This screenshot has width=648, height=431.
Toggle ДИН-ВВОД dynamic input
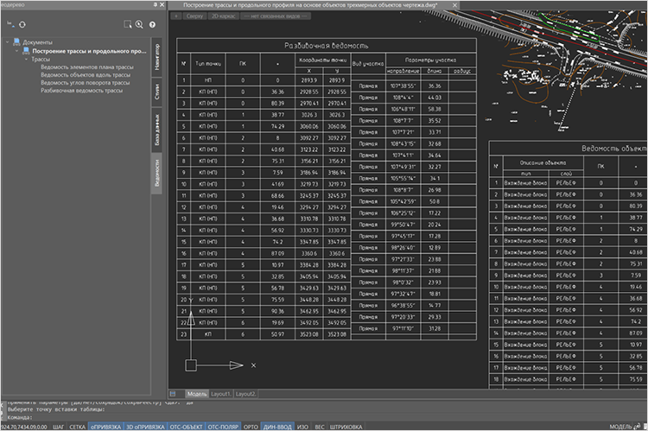278,426
